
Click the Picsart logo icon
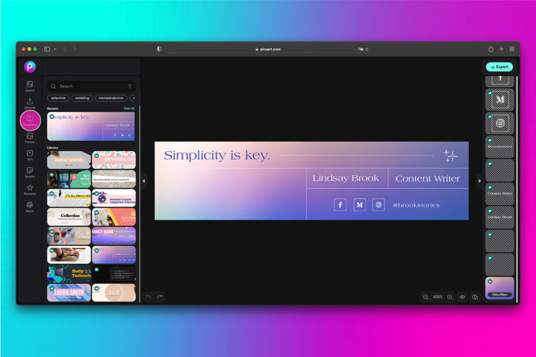30,67
